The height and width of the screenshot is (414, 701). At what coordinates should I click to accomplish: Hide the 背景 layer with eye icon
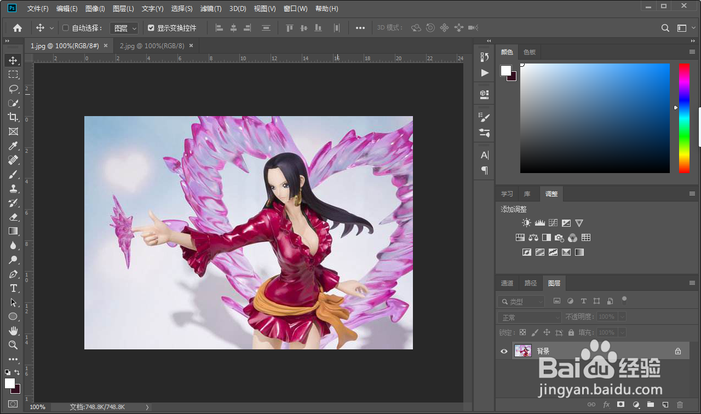(x=504, y=351)
